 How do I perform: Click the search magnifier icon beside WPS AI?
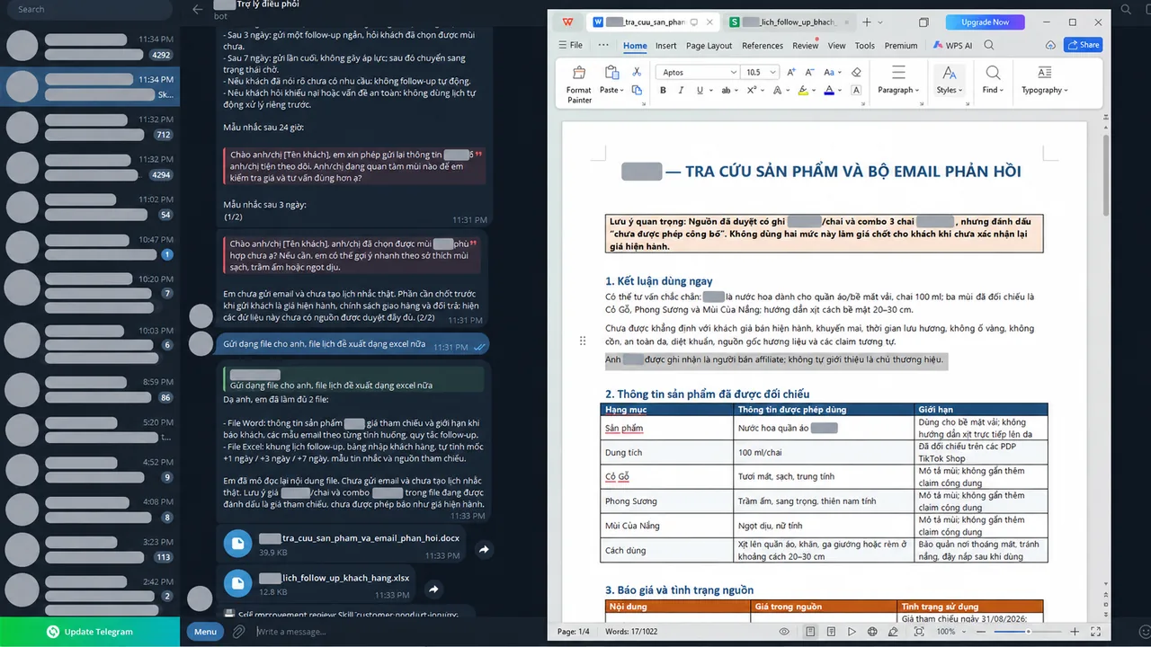(989, 45)
